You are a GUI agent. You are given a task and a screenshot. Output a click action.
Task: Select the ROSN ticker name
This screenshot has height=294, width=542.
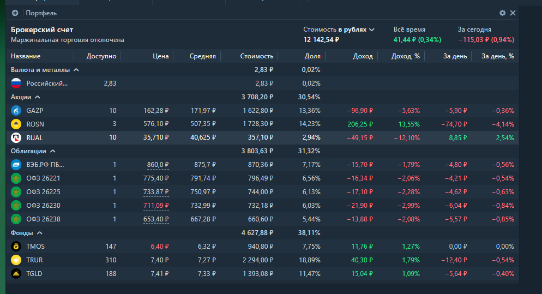(35, 124)
